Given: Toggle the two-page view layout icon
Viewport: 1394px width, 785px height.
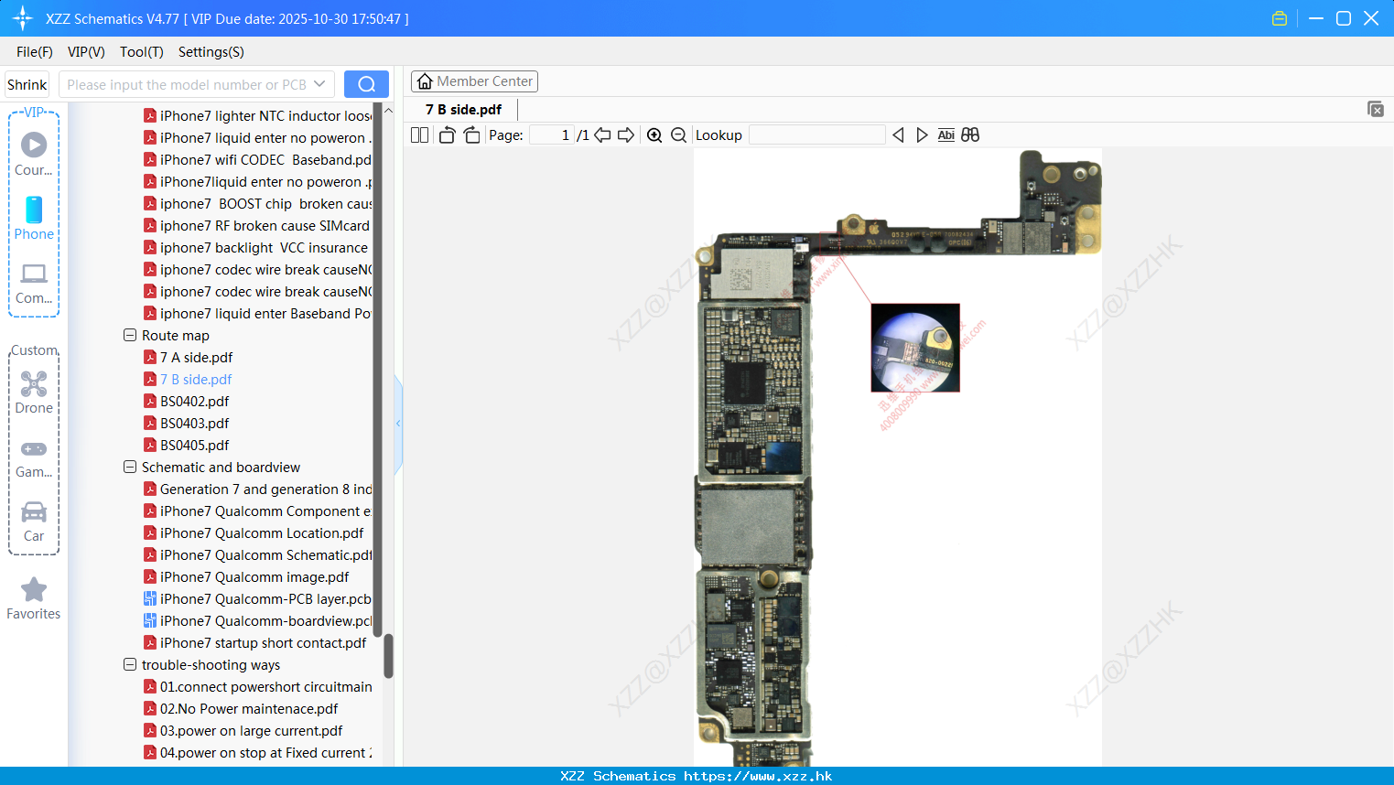Looking at the screenshot, I should [x=419, y=134].
